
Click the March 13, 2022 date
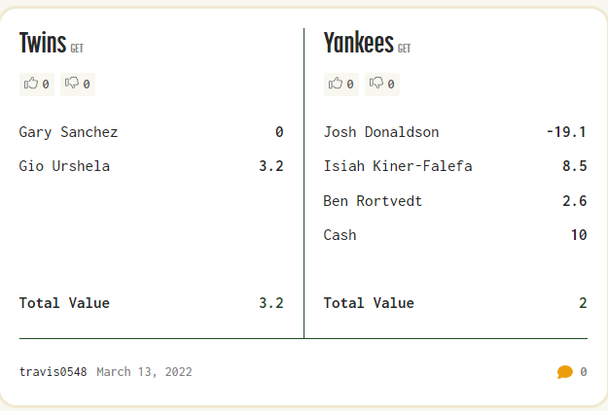pos(144,371)
